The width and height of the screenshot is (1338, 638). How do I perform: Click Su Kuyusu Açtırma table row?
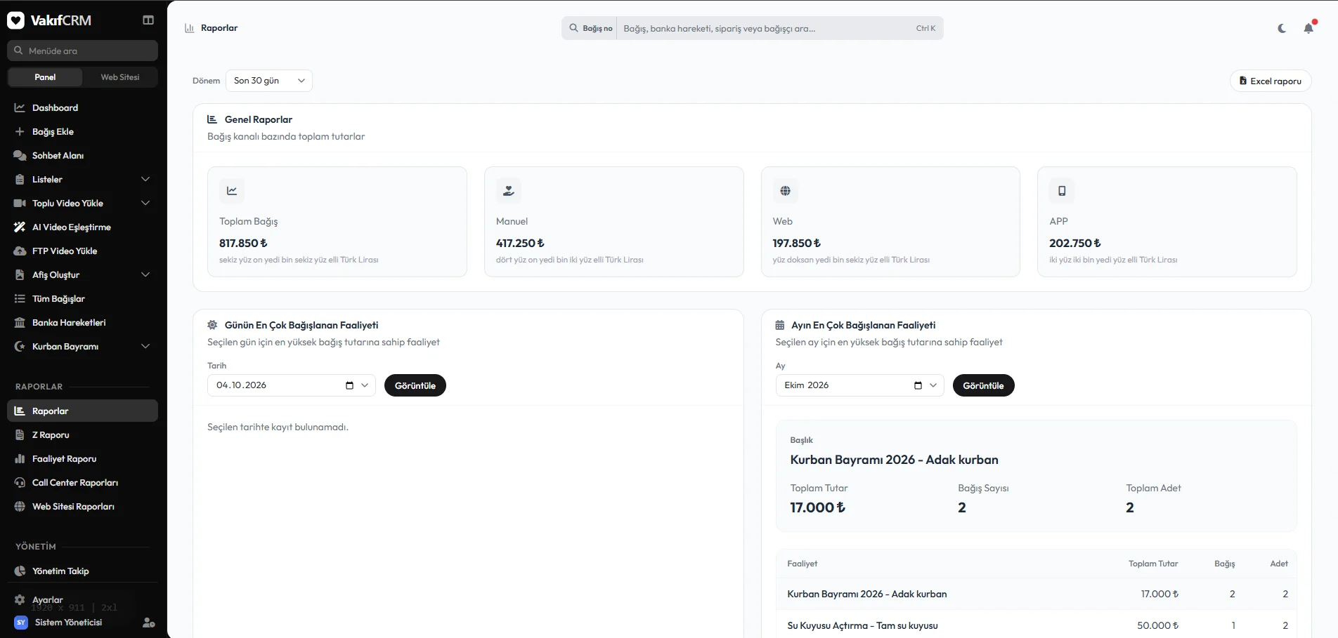click(1037, 625)
